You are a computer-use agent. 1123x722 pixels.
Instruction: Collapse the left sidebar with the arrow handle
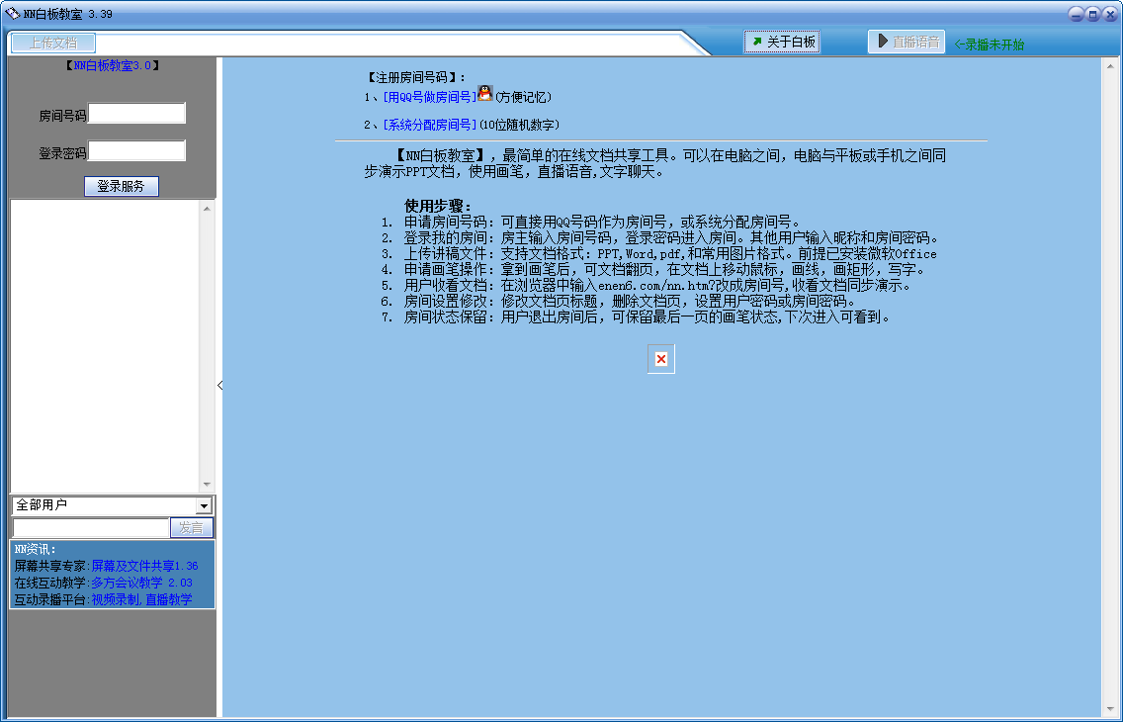219,386
